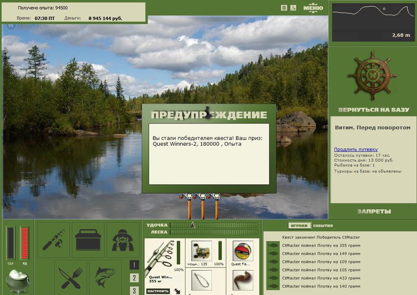Click the НАСТРОИТЬ tackle setup button

point(158,291)
